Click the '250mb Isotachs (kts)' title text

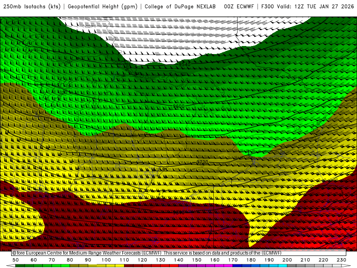coord(32,6)
